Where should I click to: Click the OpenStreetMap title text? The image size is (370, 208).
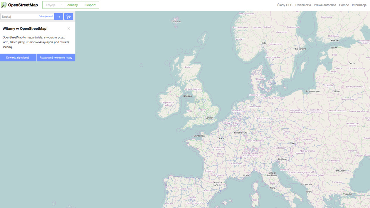click(x=23, y=5)
